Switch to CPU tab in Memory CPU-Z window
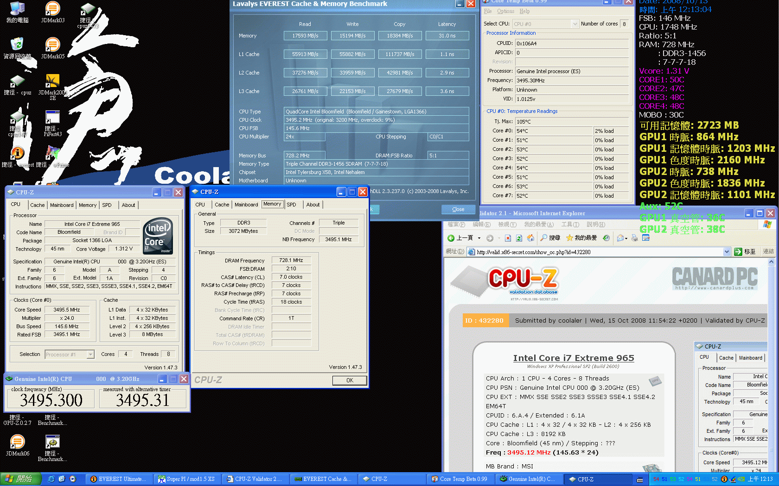This screenshot has width=779, height=486. [x=200, y=205]
